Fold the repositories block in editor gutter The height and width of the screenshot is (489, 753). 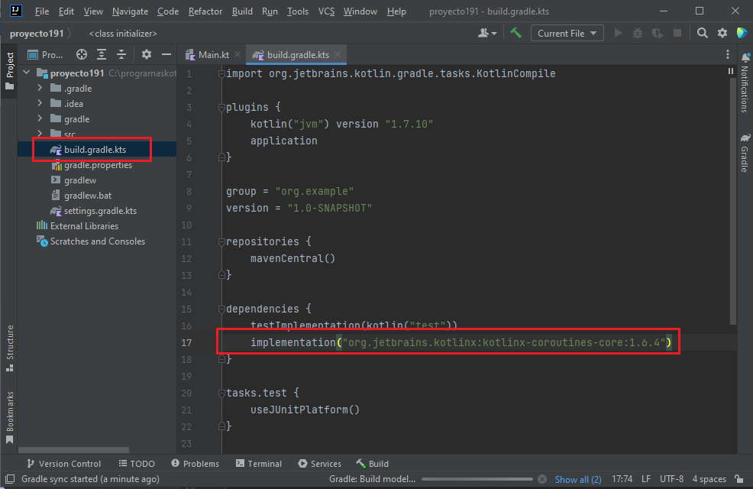(221, 241)
